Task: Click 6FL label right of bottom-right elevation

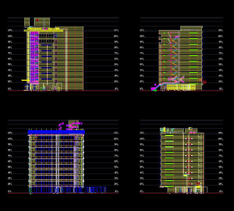Action: 221,161
